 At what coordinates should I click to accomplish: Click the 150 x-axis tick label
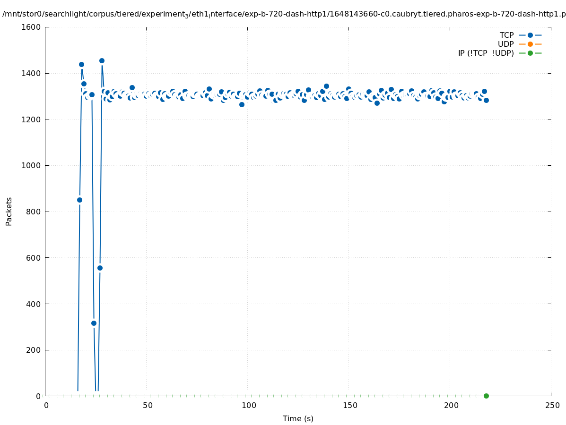point(350,406)
